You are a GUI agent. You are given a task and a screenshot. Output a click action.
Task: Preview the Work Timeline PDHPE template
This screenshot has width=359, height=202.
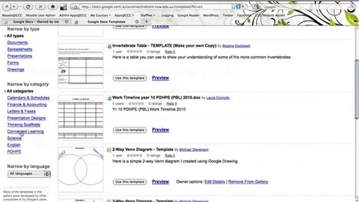[x=160, y=130]
